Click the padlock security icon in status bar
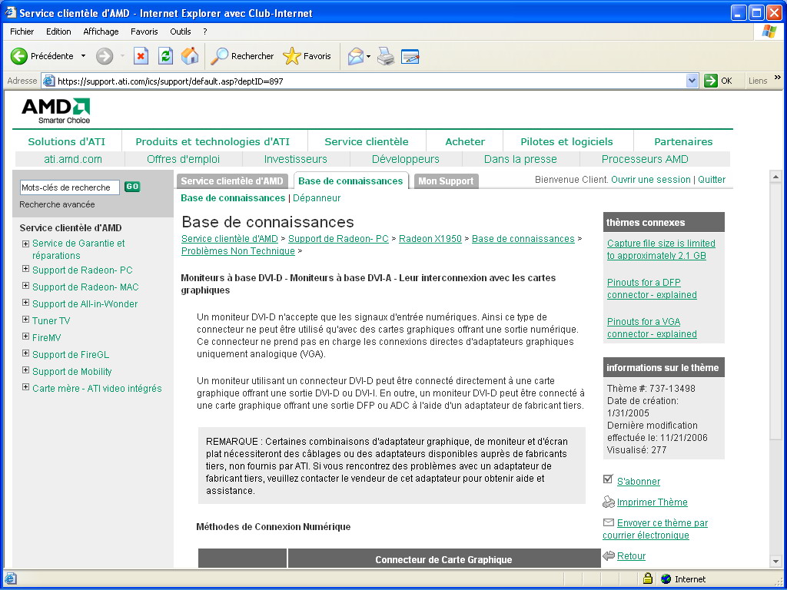 coord(648,578)
